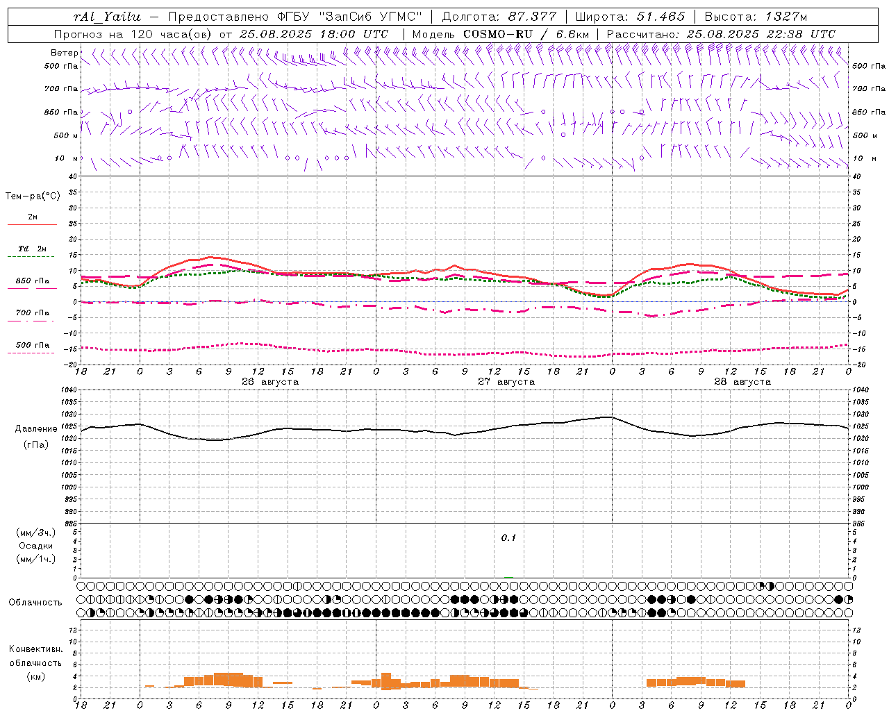Image resolution: width=889 pixels, height=711 pixels.
Task: Select the Высота: 1327м field
Action: pyautogui.click(x=756, y=17)
